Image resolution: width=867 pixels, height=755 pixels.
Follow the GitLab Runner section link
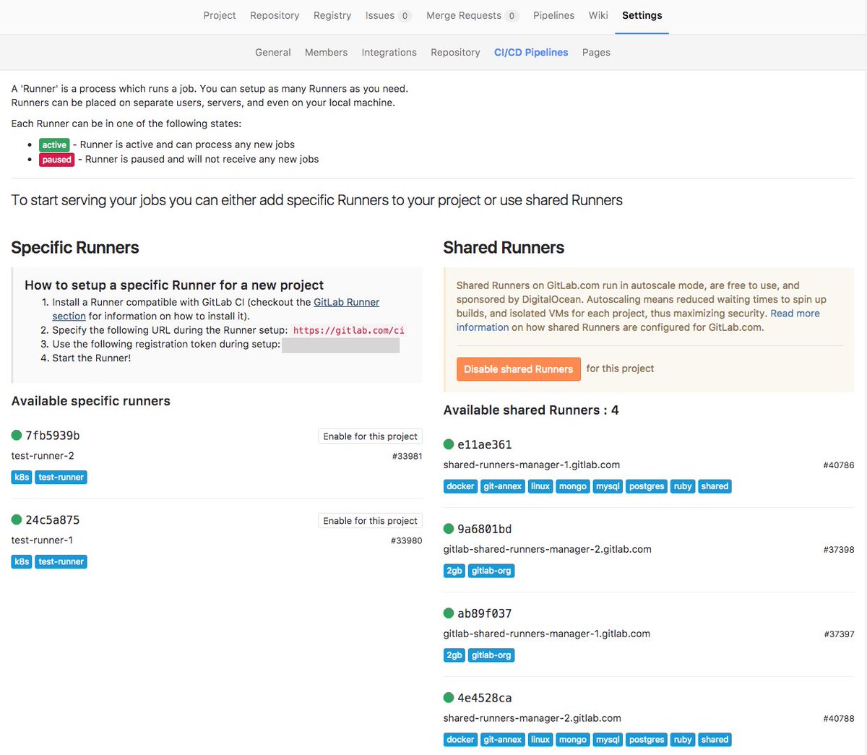tap(346, 302)
